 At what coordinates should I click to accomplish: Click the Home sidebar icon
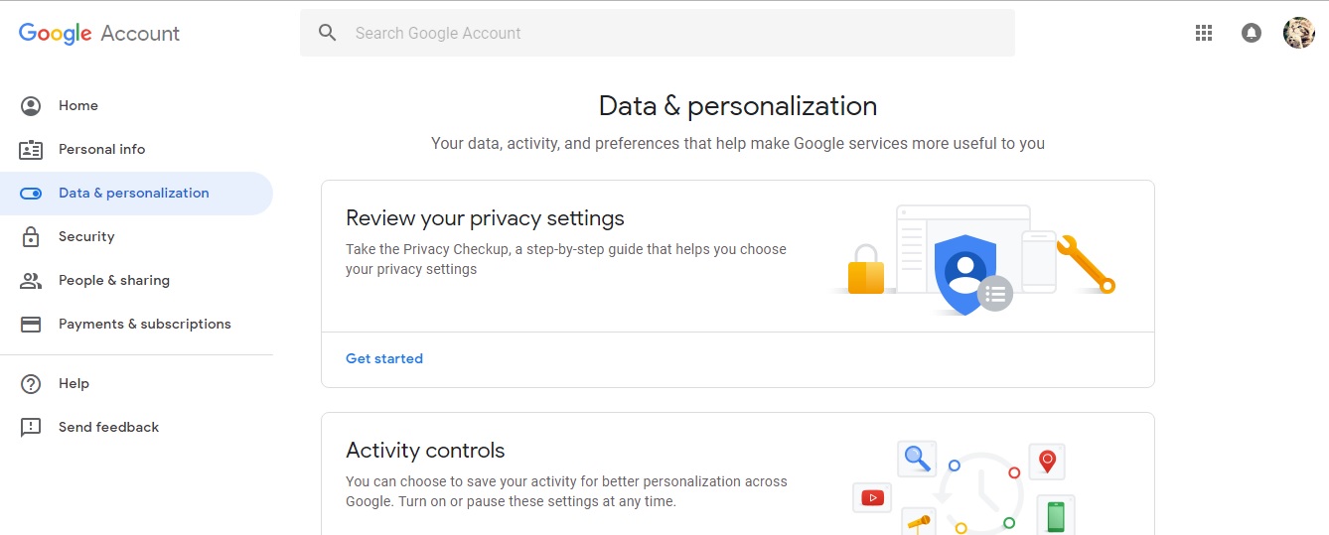[x=31, y=106]
